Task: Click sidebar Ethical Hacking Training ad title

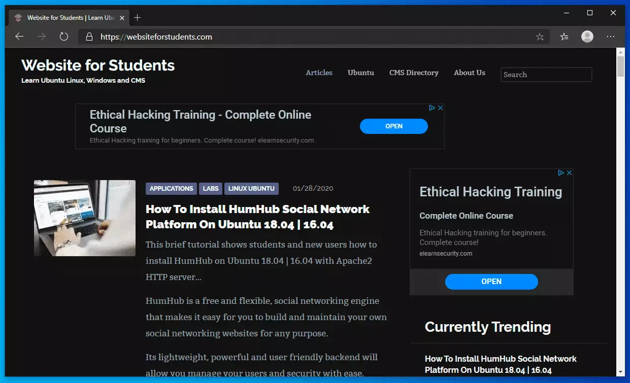Action: click(x=491, y=192)
